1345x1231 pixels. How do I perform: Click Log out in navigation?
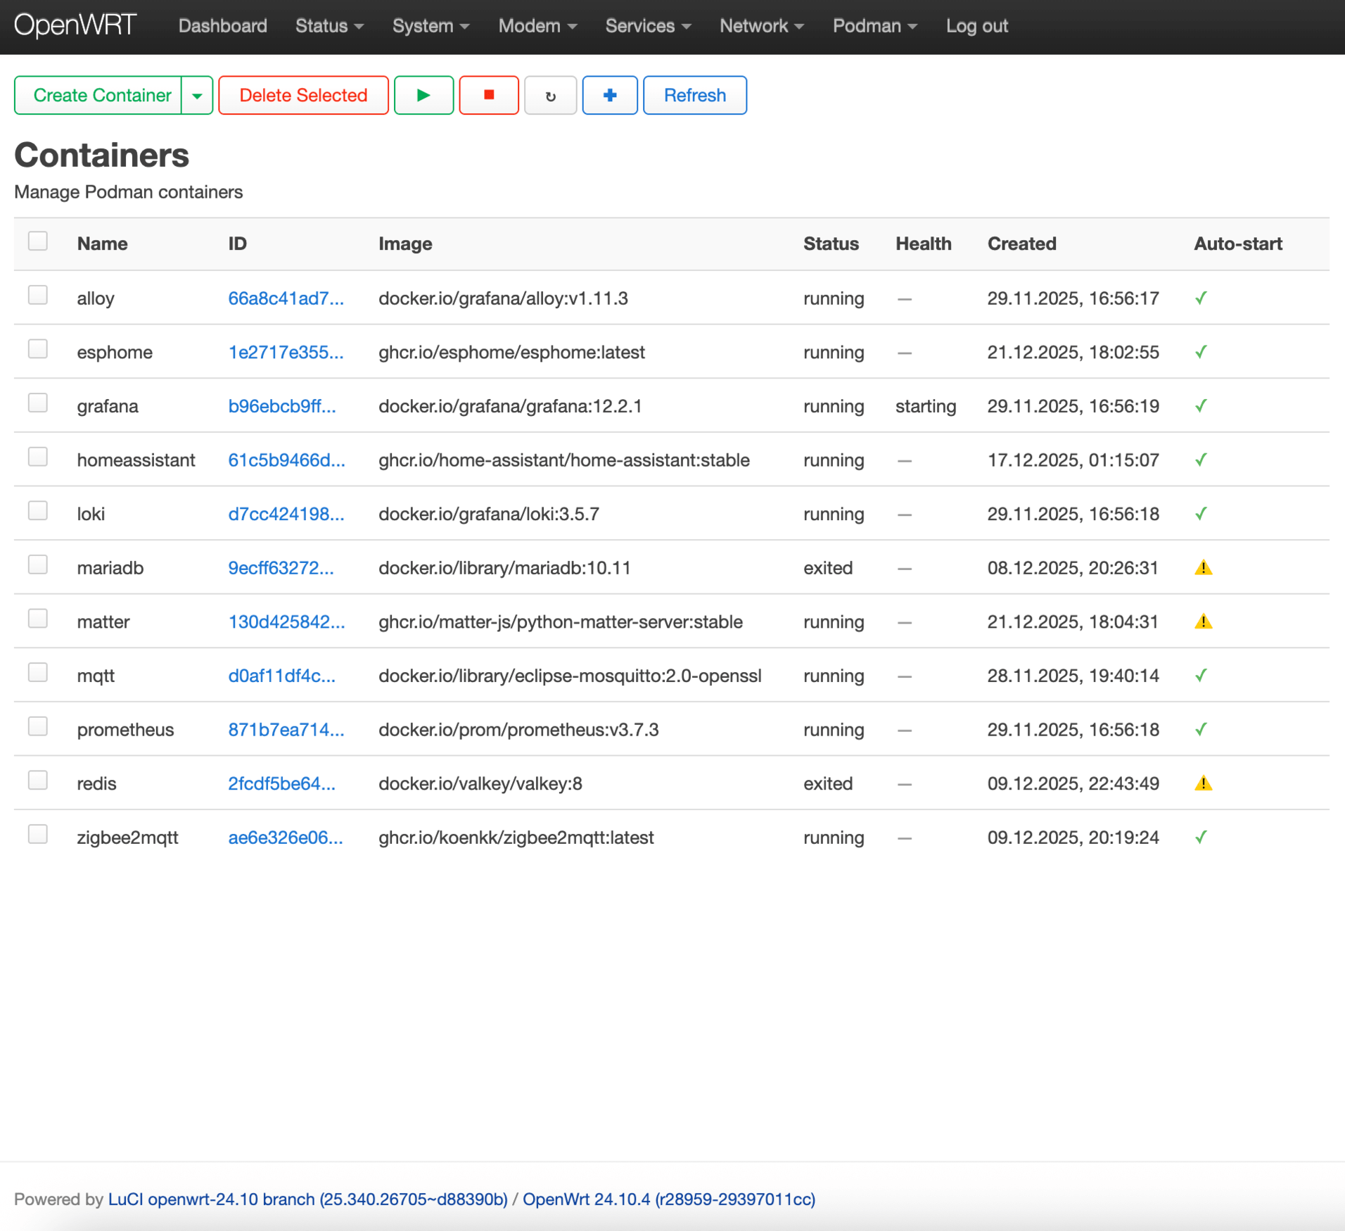[x=976, y=26]
